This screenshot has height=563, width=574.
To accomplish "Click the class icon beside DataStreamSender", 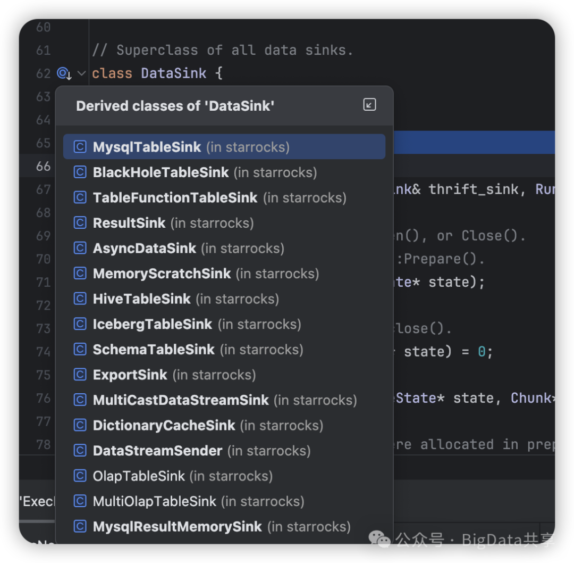I will pyautogui.click(x=80, y=451).
